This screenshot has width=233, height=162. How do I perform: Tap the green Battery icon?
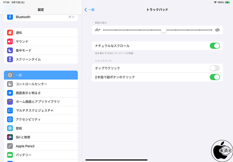(10, 155)
